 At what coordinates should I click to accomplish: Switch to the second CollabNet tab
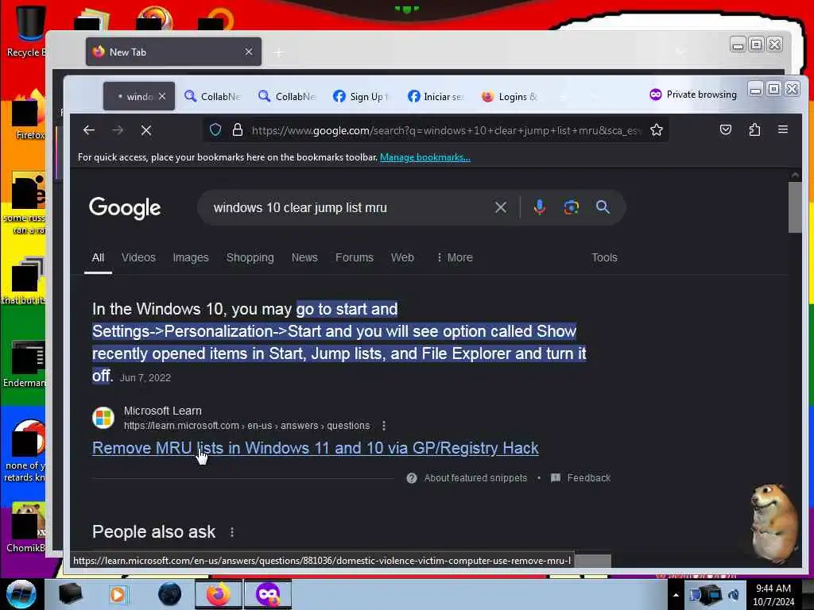pyautogui.click(x=288, y=96)
